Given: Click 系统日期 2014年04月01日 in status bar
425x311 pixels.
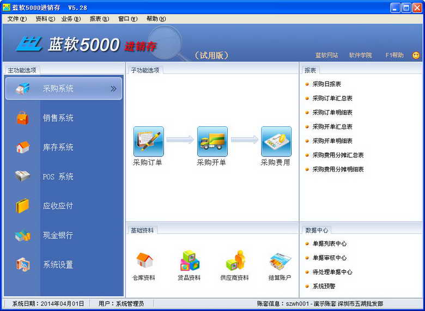Looking at the screenshot, I should 48,304.
